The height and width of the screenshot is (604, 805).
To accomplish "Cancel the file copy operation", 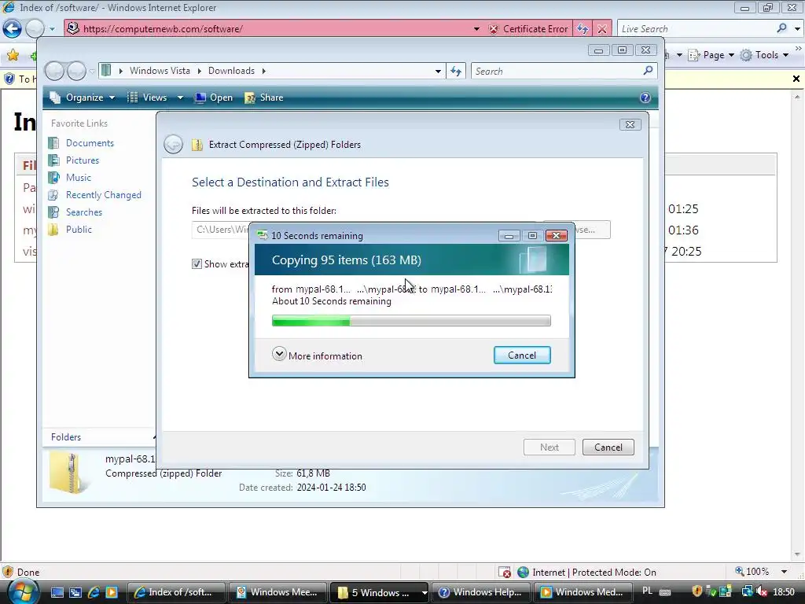I will [x=522, y=355].
